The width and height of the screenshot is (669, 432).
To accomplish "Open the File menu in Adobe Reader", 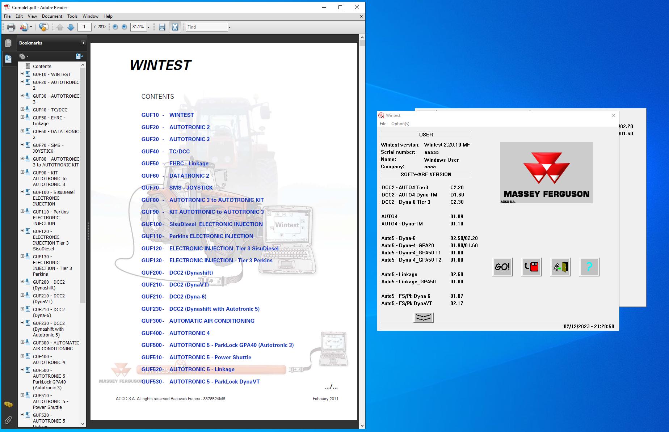I will pyautogui.click(x=7, y=16).
